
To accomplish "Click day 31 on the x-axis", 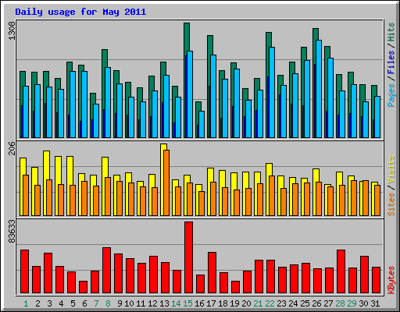I will [x=375, y=303].
